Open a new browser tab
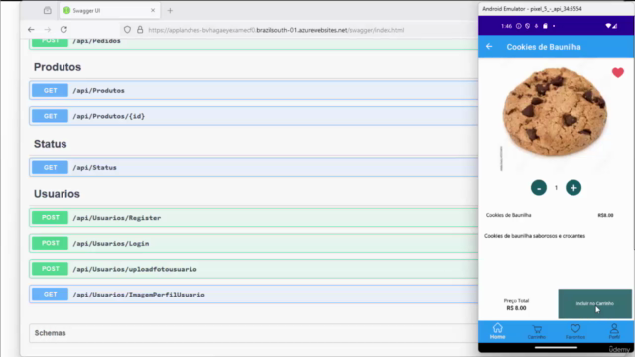The width and height of the screenshot is (635, 357). point(170,11)
